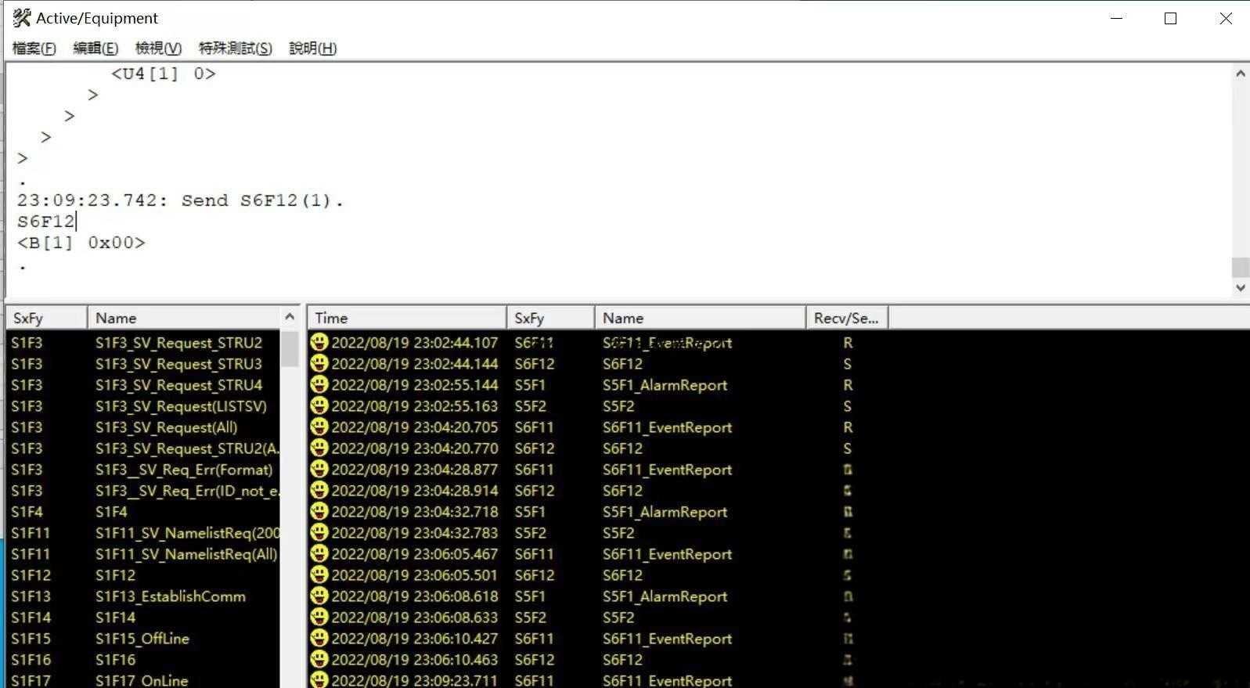The image size is (1250, 688).
Task: Click smiley icon of 23:06:10.427 log row
Action: pyautogui.click(x=319, y=638)
